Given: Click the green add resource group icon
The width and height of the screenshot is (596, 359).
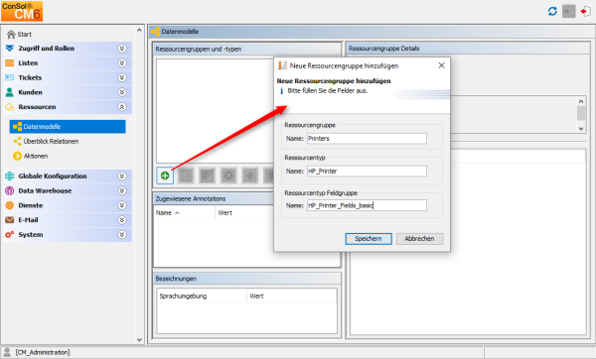Looking at the screenshot, I should click(x=165, y=176).
